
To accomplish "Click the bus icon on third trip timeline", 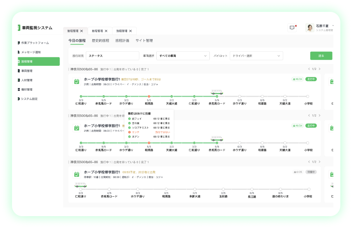I will (x=80, y=185).
